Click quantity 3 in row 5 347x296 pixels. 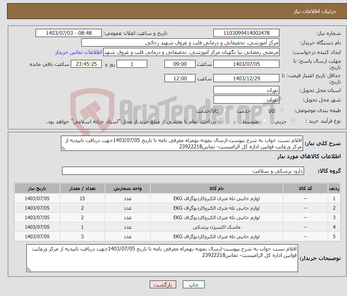(x=82, y=236)
